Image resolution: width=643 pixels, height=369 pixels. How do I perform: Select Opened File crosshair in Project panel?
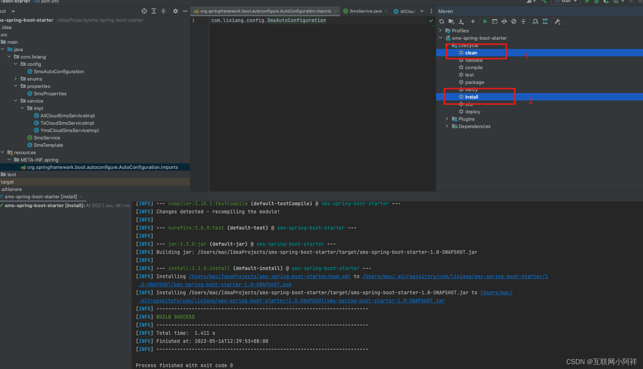tap(144, 11)
